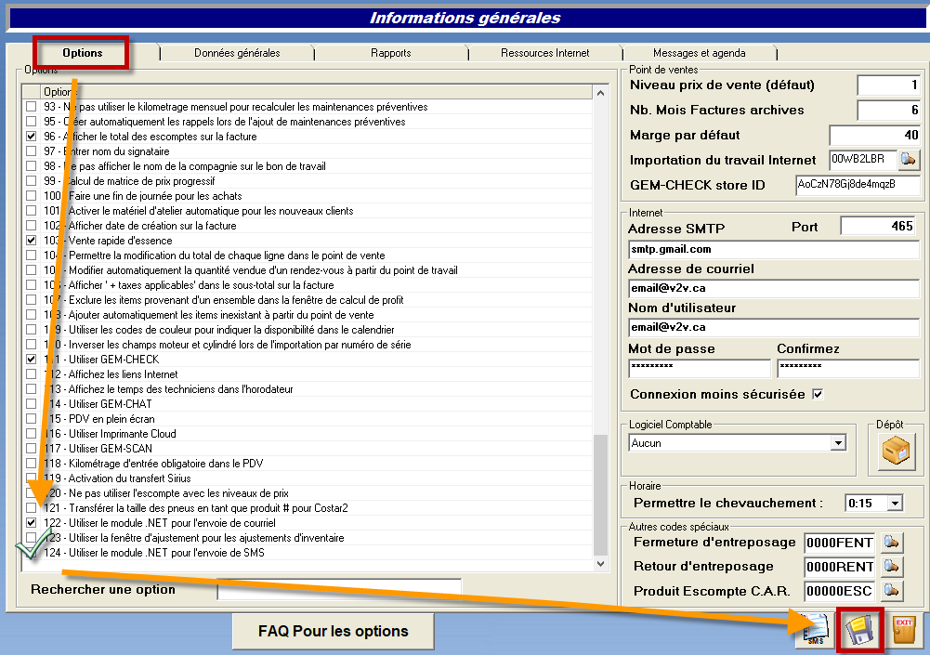Check option 115 PDV en plein écran

[32, 418]
